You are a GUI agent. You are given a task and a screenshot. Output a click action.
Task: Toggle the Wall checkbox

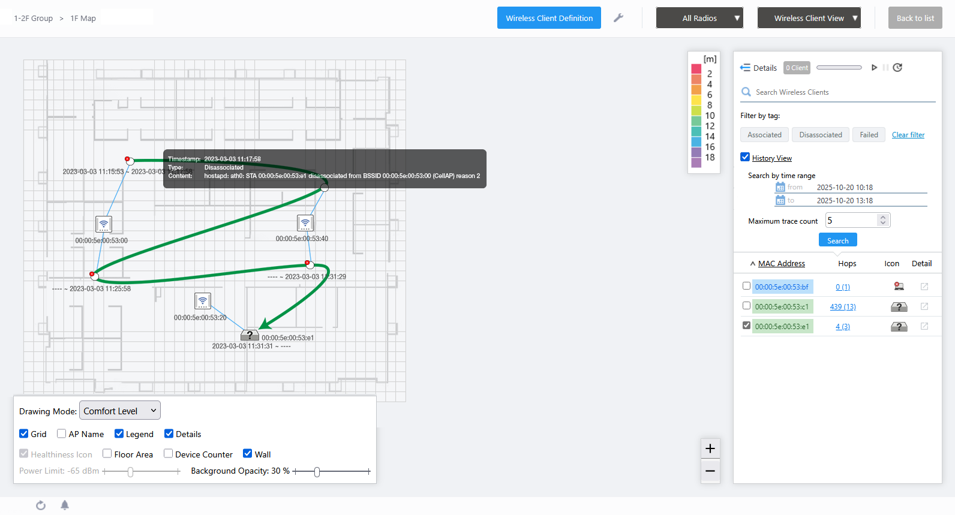click(x=248, y=454)
